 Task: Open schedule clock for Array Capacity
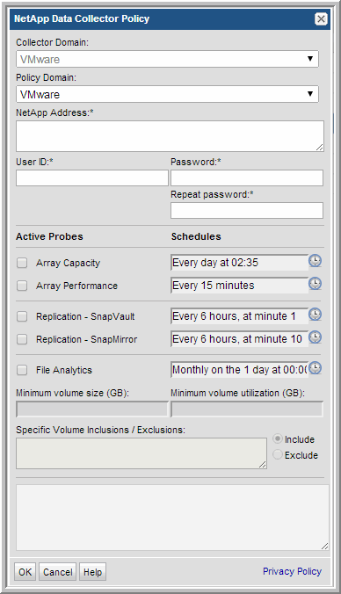[x=316, y=261]
